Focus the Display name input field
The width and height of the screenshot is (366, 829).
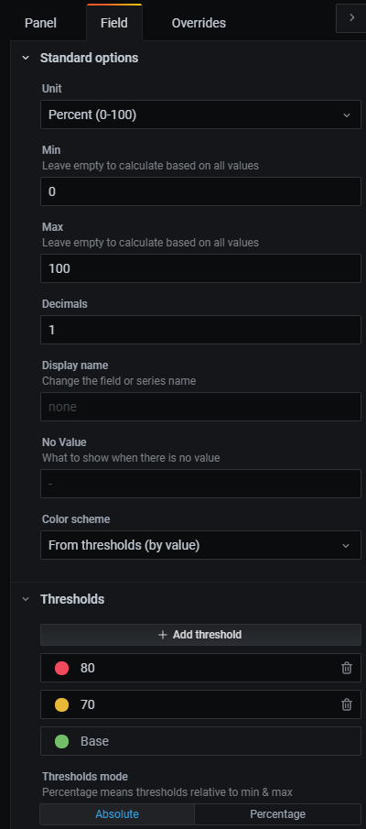pos(200,407)
